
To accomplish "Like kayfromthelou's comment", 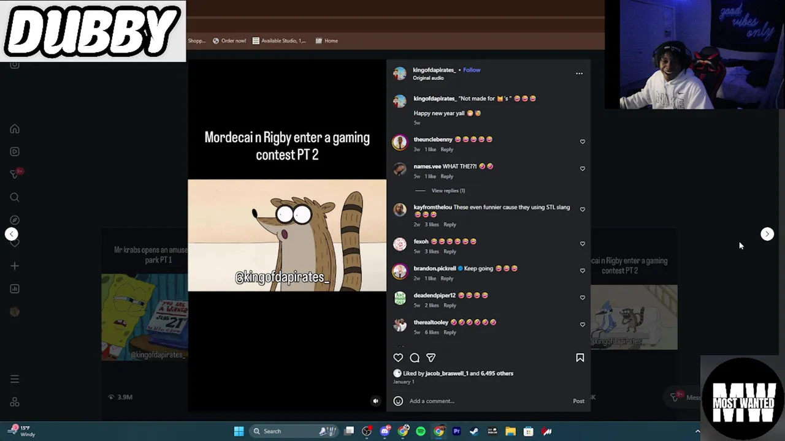I will (x=583, y=209).
